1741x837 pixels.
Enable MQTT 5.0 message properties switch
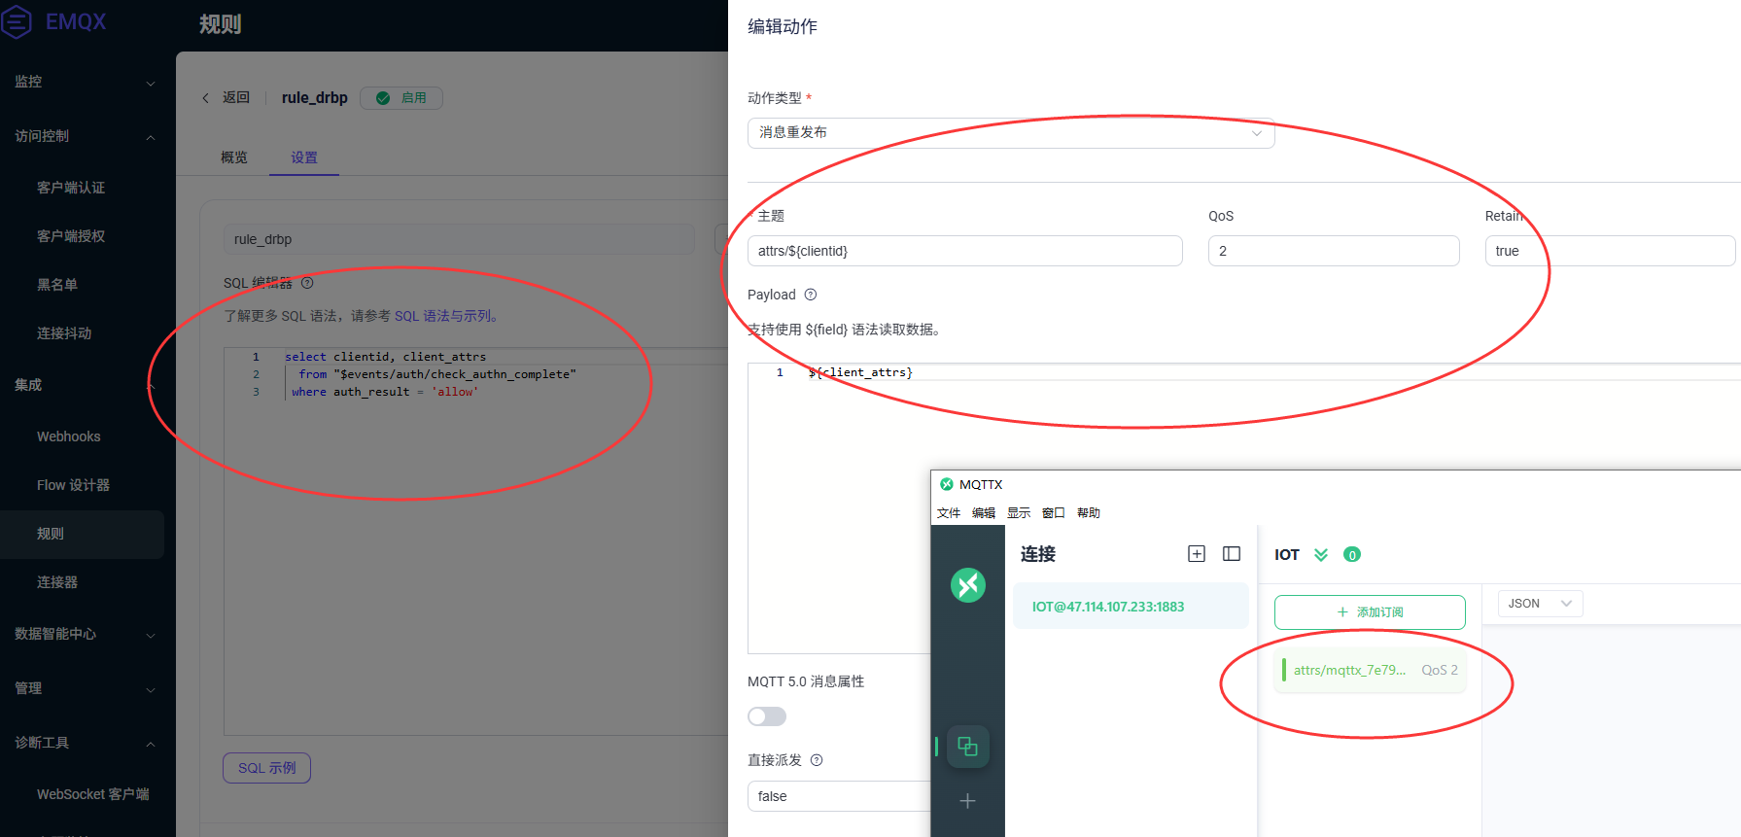pos(767,716)
